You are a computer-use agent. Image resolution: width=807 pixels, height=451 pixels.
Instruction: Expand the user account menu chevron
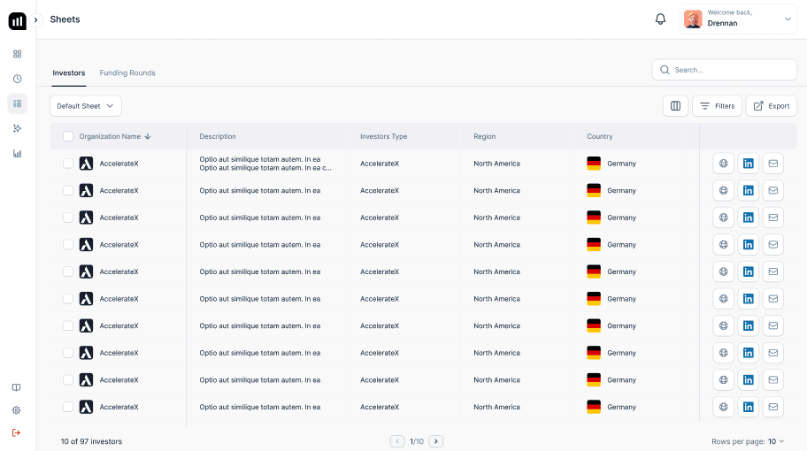tap(788, 19)
